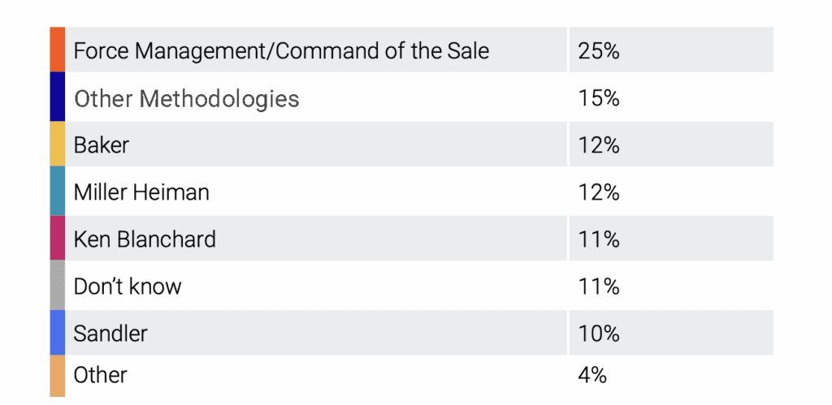
Task: Select the Miller Heiman label
Action: point(141,192)
